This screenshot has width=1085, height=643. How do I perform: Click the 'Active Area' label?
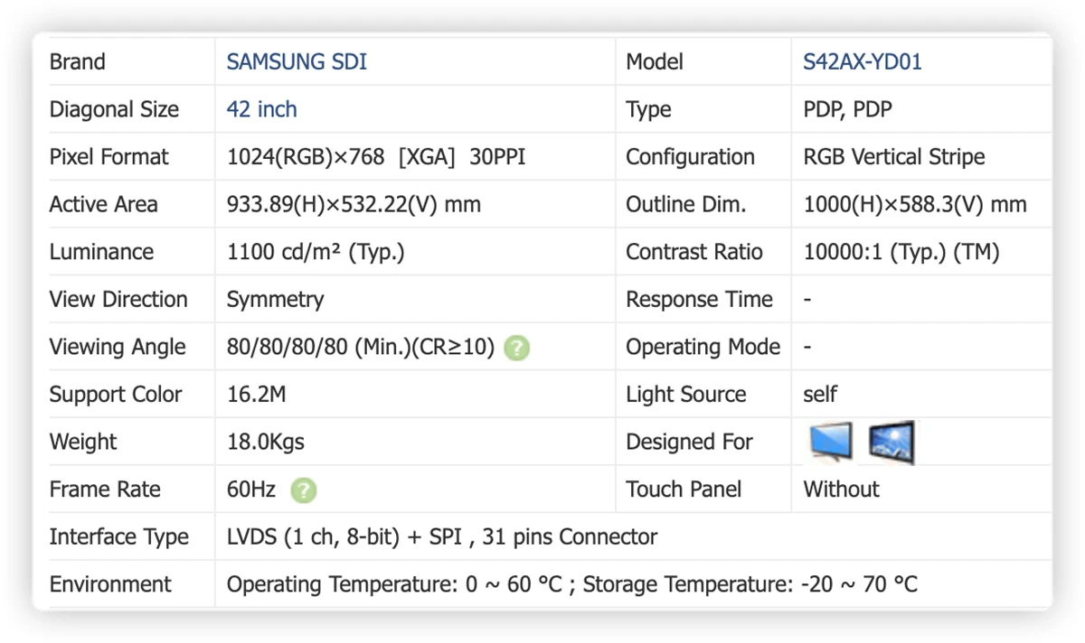coord(103,205)
